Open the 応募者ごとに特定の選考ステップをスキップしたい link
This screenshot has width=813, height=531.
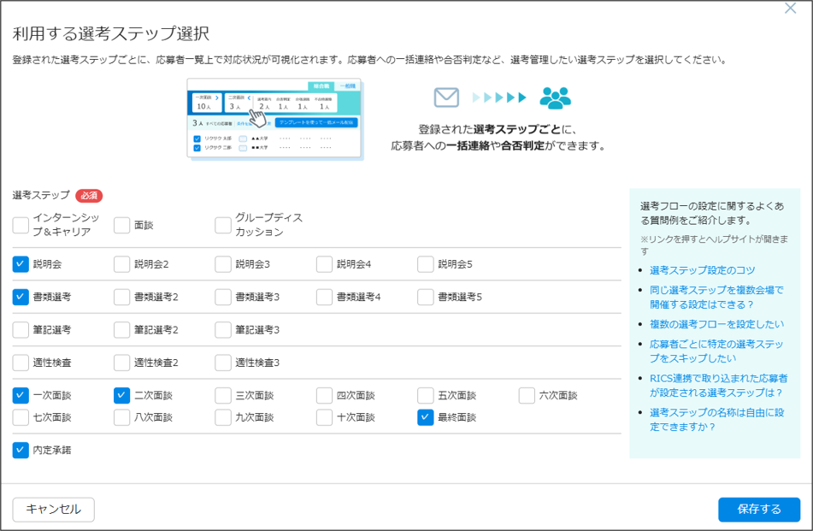point(716,351)
